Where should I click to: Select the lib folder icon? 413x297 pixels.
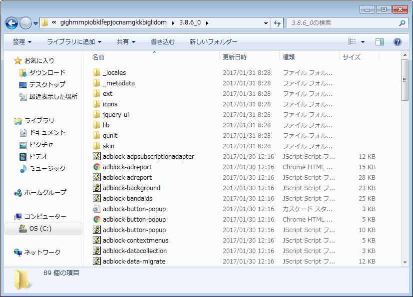tap(97, 125)
